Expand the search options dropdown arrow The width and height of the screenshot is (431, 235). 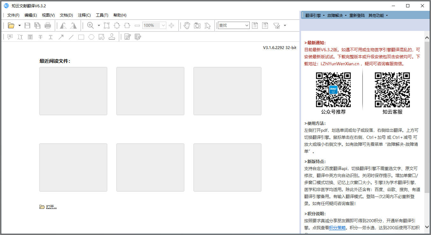point(285,25)
